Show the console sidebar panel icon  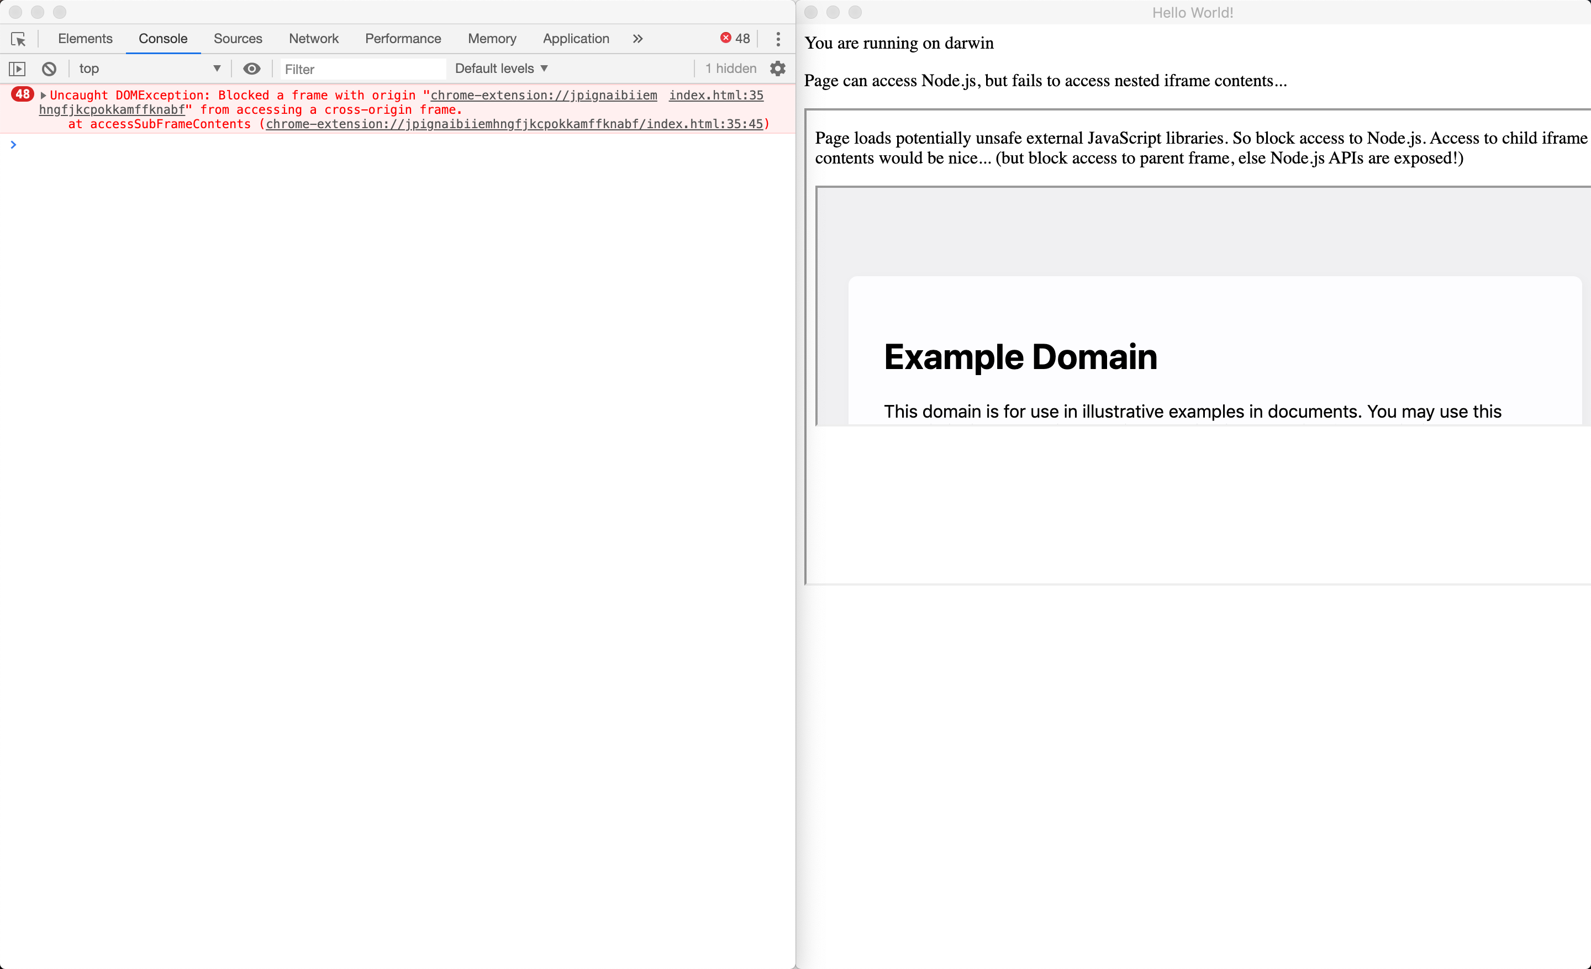point(18,69)
